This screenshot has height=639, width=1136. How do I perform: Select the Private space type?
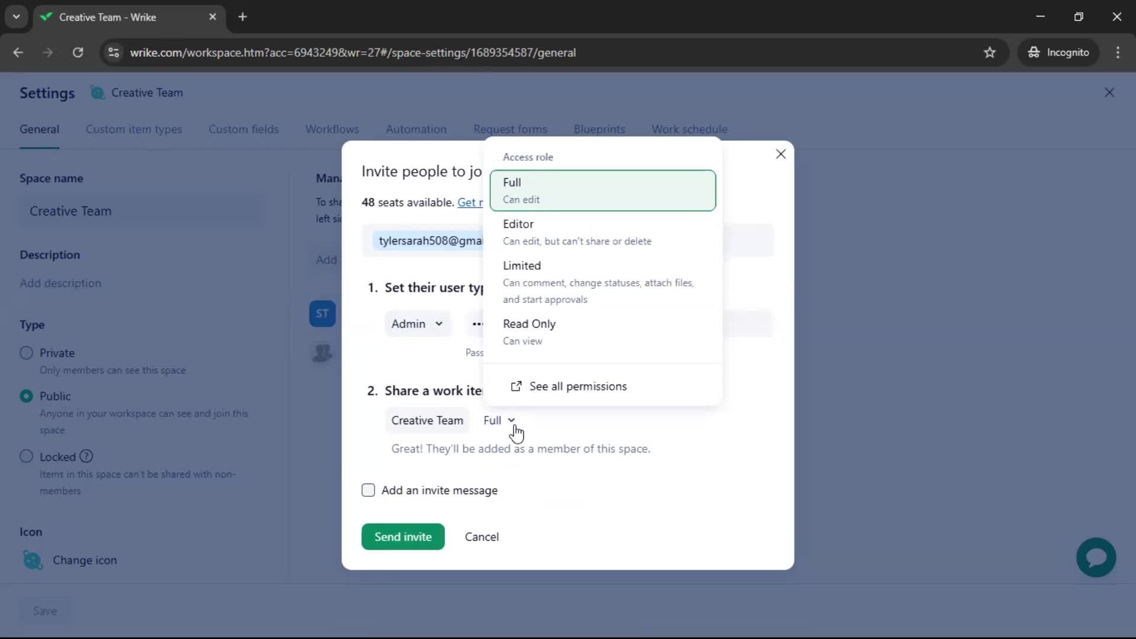point(26,353)
